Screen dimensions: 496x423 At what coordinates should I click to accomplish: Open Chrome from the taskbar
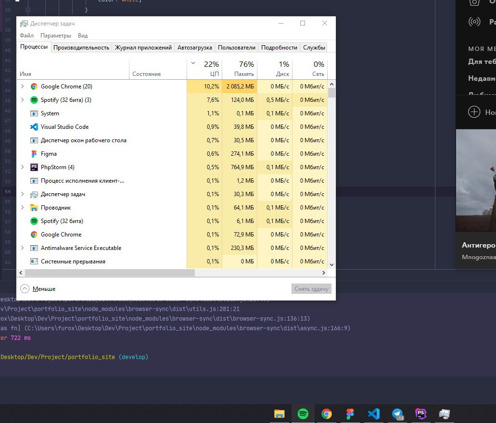pyautogui.click(x=327, y=414)
